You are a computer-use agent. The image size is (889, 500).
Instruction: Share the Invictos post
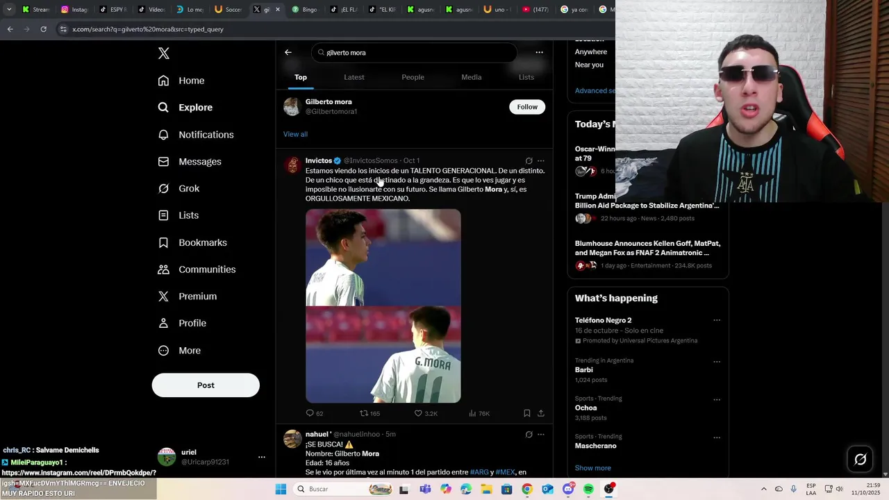click(541, 413)
